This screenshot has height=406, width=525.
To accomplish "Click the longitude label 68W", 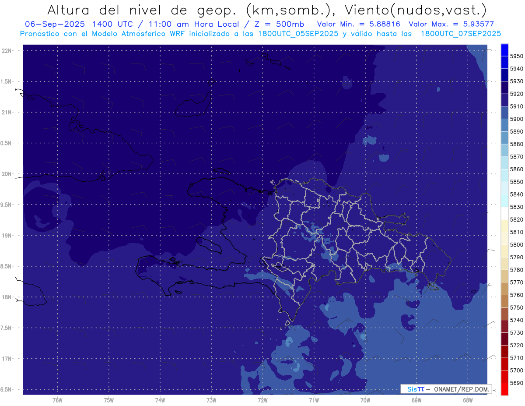I will click(468, 400).
